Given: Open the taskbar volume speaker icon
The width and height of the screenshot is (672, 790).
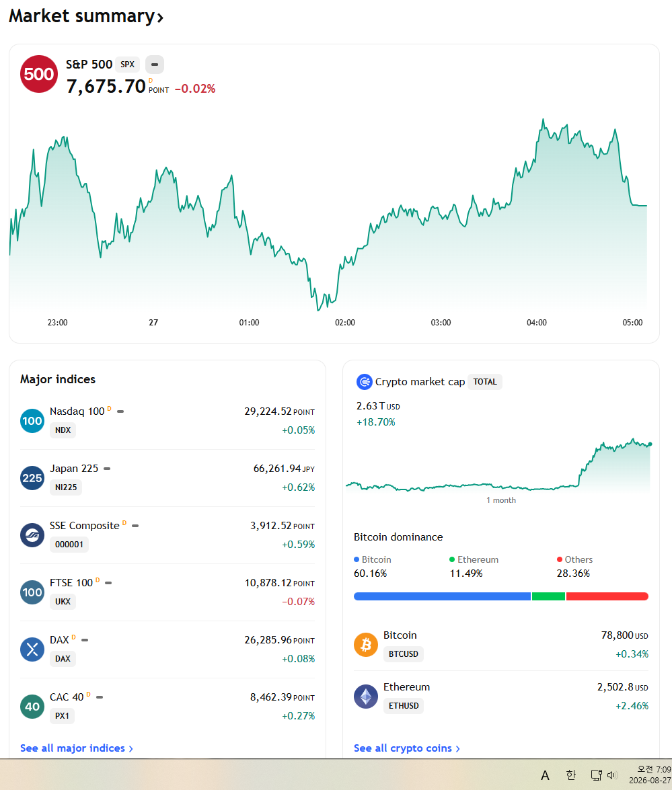Looking at the screenshot, I should pyautogui.click(x=613, y=775).
